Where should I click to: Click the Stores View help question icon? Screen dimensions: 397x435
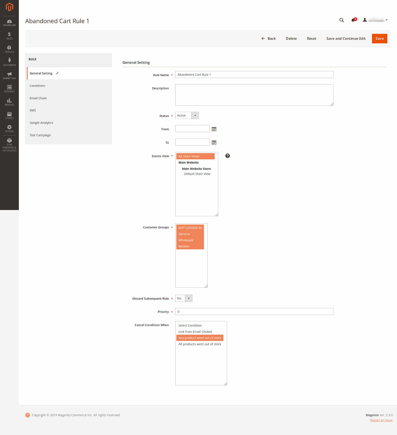point(227,156)
